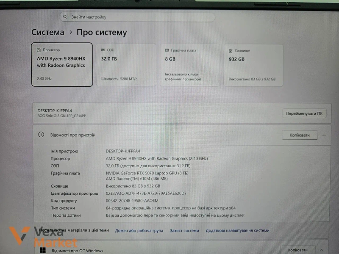Click the processor chip icon

coord(39,50)
